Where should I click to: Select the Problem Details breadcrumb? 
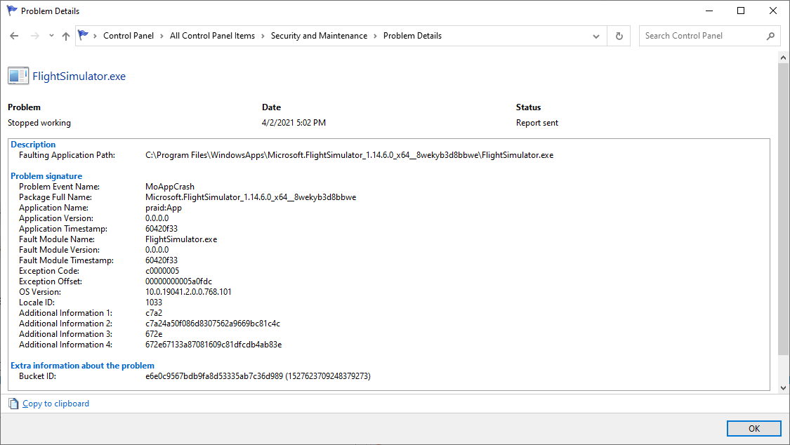coord(412,36)
